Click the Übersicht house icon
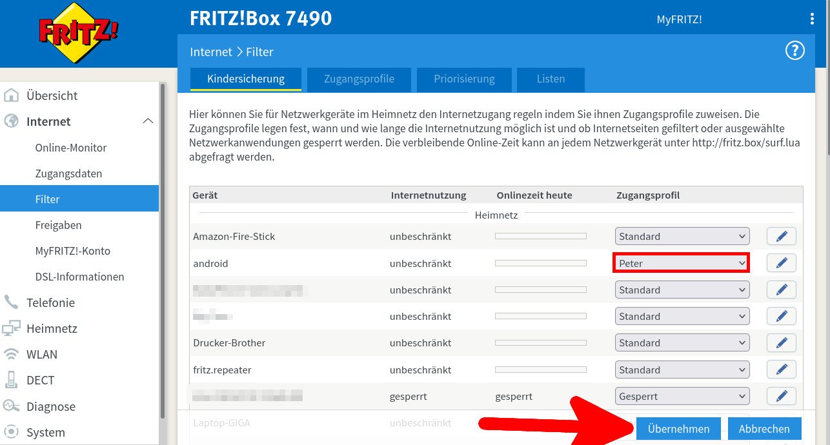The height and width of the screenshot is (445, 830). pyautogui.click(x=11, y=95)
